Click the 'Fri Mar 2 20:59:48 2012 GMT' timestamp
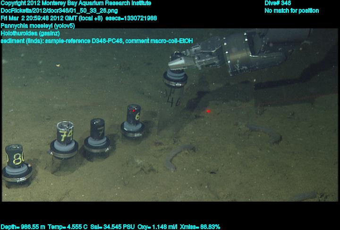 39,18
